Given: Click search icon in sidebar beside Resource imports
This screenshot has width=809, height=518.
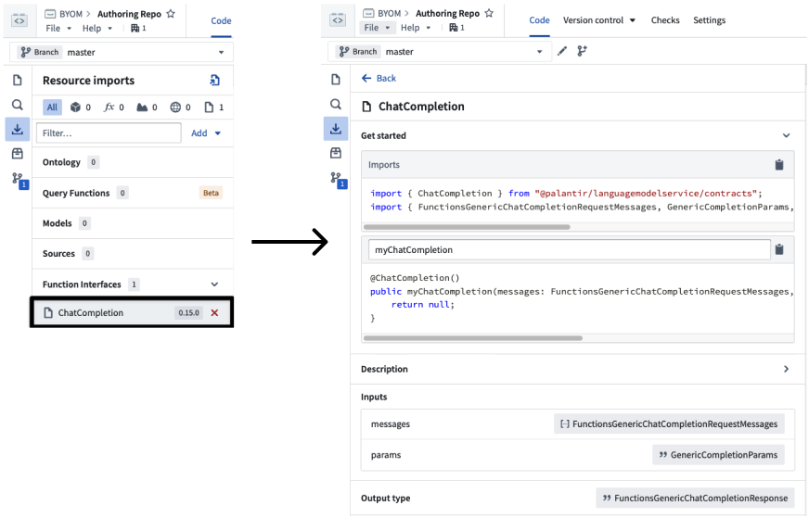Looking at the screenshot, I should pos(17,105).
